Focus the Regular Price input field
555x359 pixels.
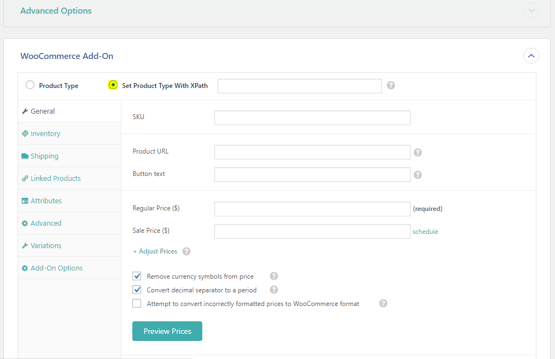tap(312, 209)
